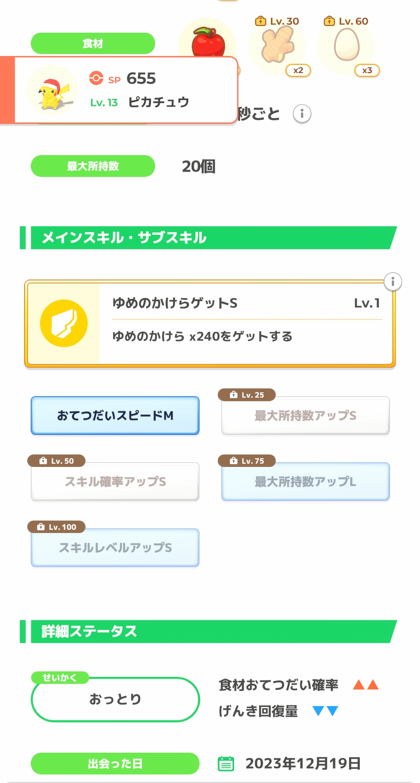Tap the Lv. 100 lock badge
This screenshot has height=783, width=420.
click(x=56, y=527)
